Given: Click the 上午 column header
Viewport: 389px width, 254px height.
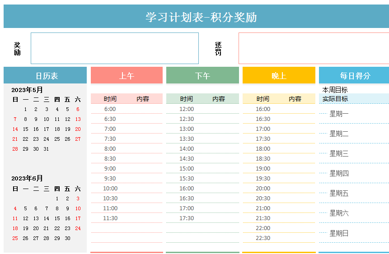Looking at the screenshot, I should point(127,76).
